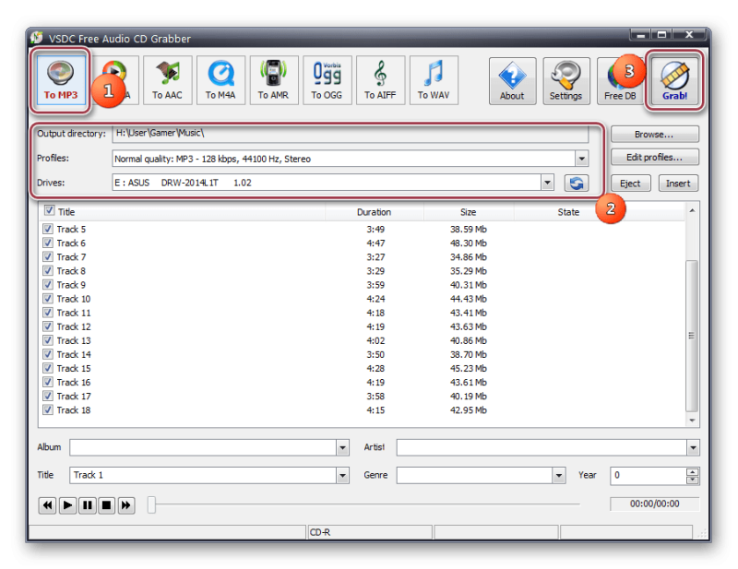Toggle the Track 8 checkbox
Screen dimensions: 738x569
(48, 270)
